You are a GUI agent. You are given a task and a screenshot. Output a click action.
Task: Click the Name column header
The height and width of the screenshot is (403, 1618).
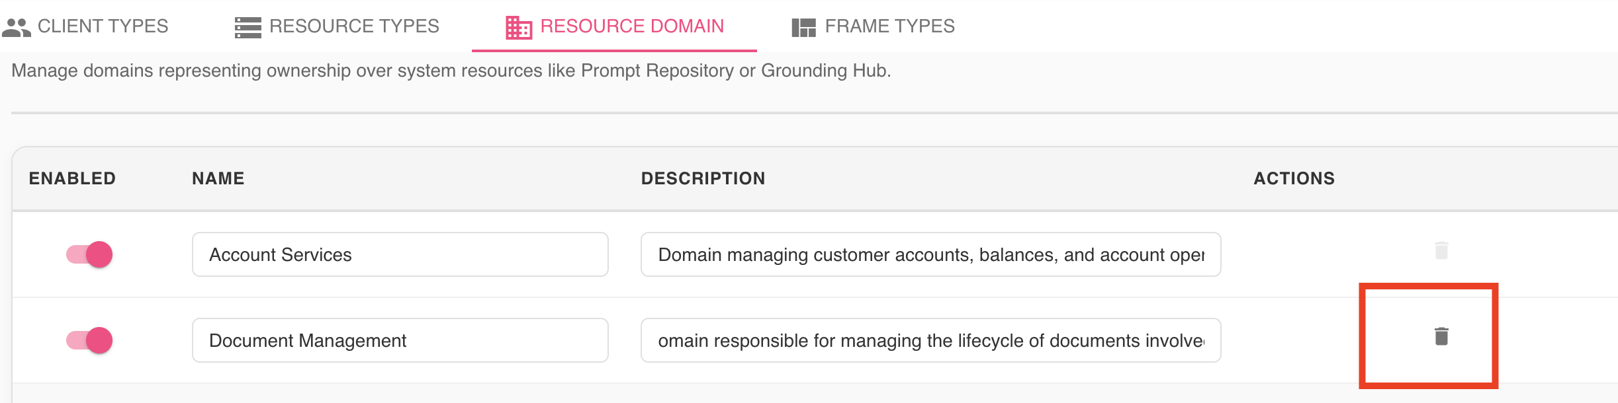(x=218, y=178)
